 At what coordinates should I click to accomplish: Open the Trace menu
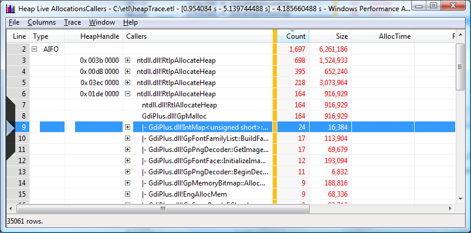tap(72, 22)
